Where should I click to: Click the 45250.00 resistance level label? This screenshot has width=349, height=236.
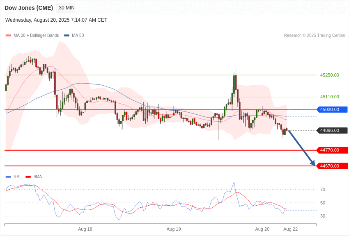point(329,75)
